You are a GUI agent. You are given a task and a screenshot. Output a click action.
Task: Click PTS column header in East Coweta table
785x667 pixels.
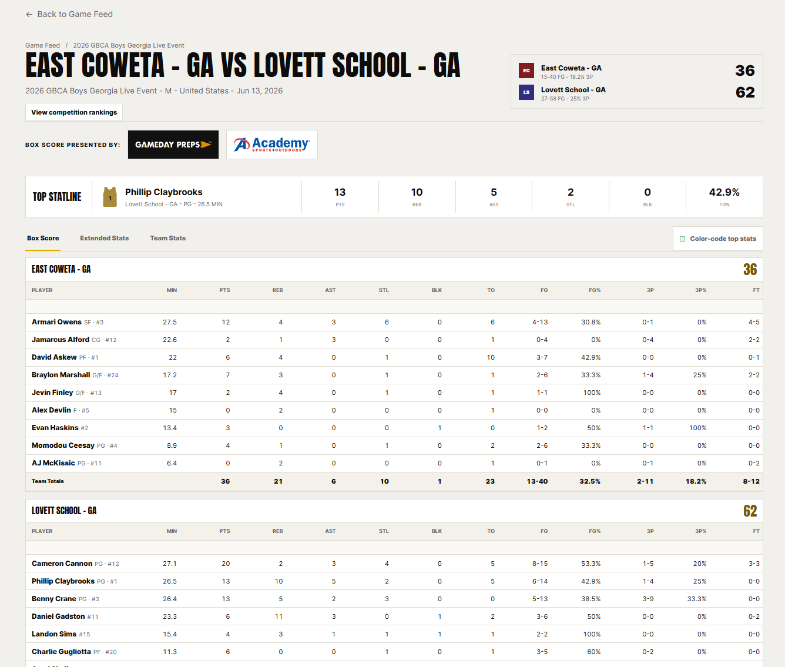click(x=224, y=290)
